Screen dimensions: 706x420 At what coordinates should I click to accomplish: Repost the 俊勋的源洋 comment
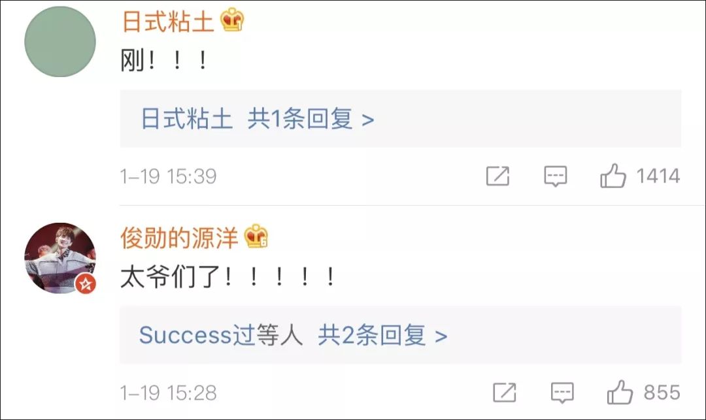(504, 393)
